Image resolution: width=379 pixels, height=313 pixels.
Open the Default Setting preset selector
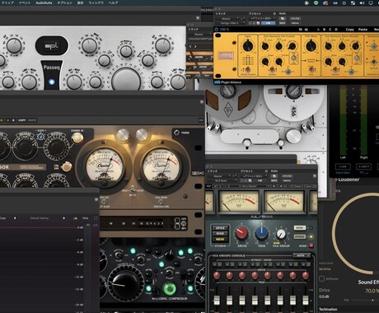40,218
